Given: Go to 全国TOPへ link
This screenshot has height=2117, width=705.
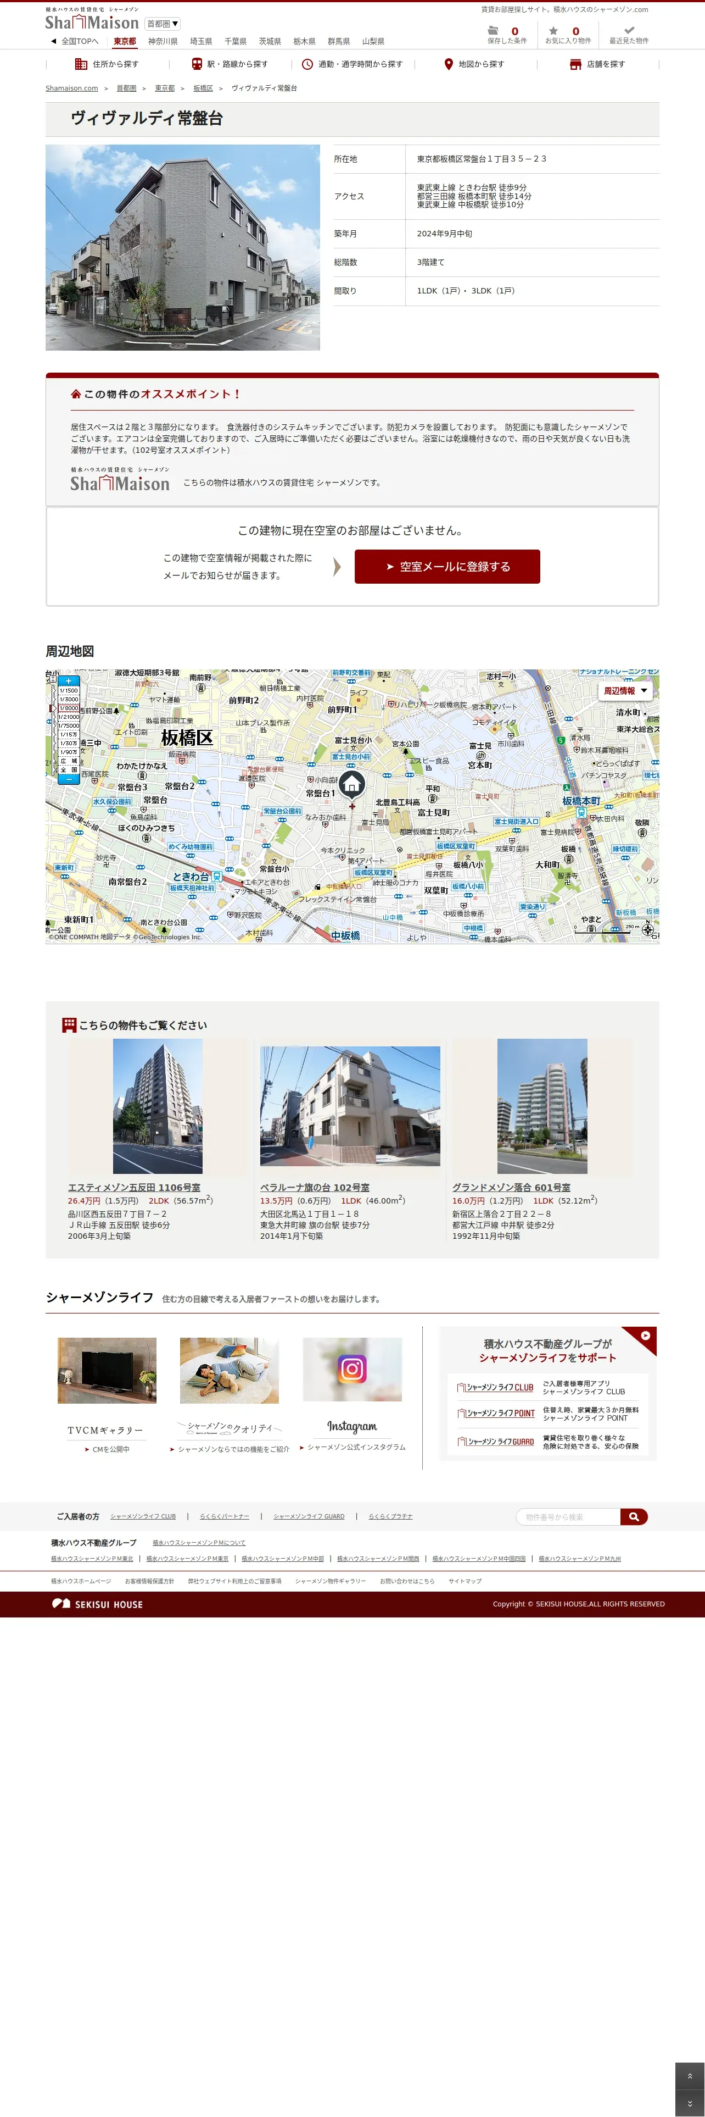Looking at the screenshot, I should pyautogui.click(x=75, y=41).
